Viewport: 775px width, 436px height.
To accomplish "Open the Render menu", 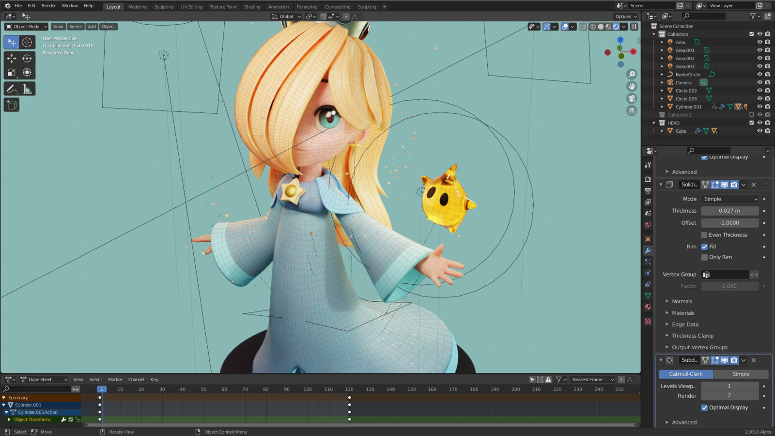I will (48, 6).
